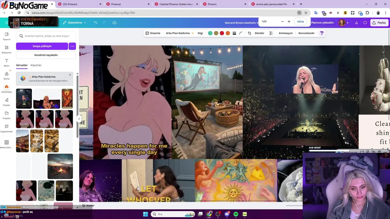Image resolution: width=390 pixels, height=219 pixels.
Task: Click the Google Translate extension icon
Action: 316,13
